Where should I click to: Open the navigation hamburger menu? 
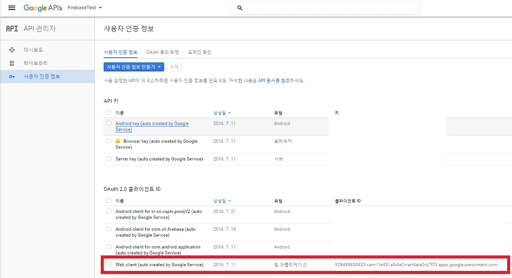pyautogui.click(x=12, y=8)
